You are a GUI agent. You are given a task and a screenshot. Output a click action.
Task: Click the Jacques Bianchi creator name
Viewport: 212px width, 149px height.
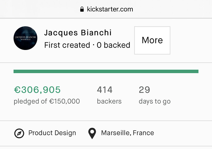(78, 33)
